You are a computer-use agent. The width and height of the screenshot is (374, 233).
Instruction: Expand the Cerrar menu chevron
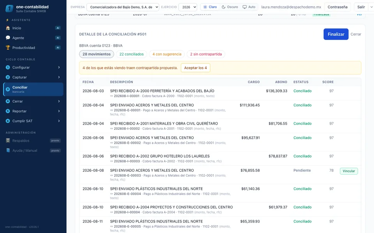click(59, 101)
